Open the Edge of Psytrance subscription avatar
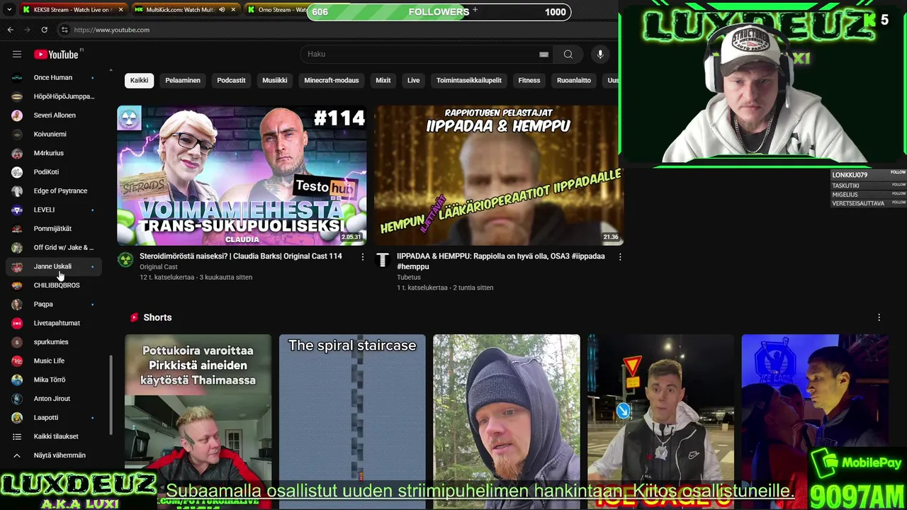This screenshot has height=510, width=907. pyautogui.click(x=17, y=191)
